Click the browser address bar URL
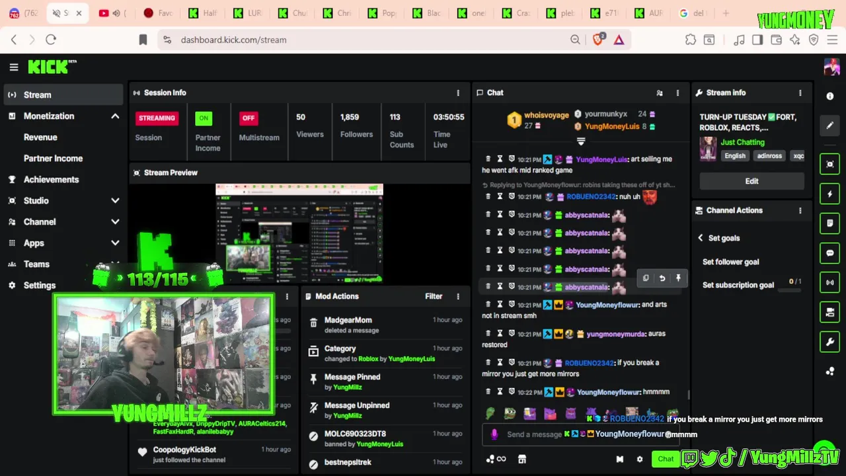Viewport: 846px width, 476px height. pyautogui.click(x=233, y=40)
